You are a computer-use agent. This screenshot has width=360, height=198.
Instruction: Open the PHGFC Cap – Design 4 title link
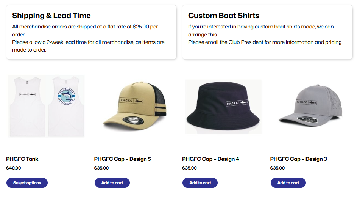(x=210, y=159)
